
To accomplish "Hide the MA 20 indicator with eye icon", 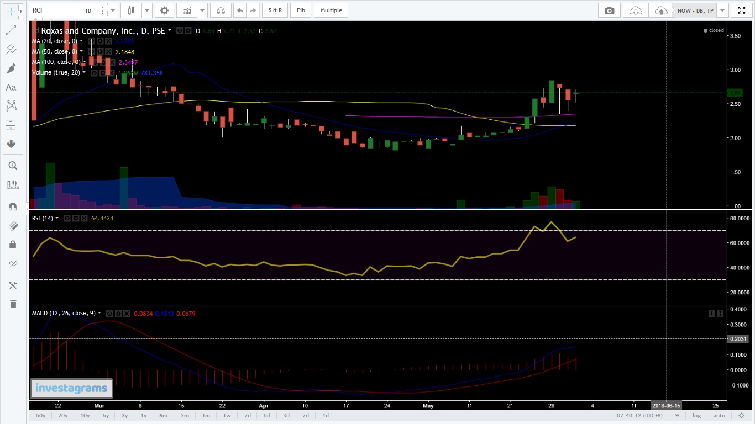I will [92, 41].
